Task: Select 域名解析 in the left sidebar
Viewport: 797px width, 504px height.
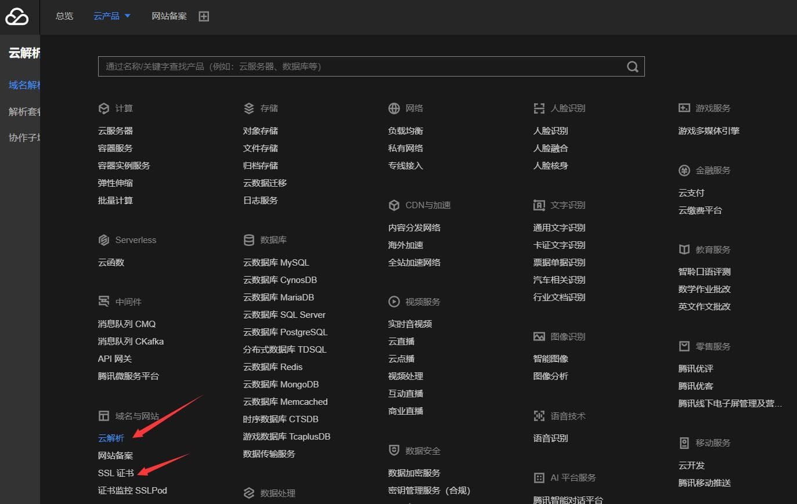Action: (x=24, y=85)
